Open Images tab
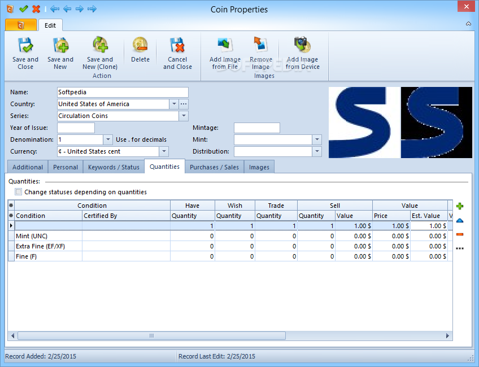479x367 pixels. pos(259,167)
